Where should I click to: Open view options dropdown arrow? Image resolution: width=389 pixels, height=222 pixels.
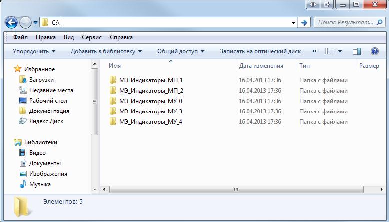(x=340, y=51)
